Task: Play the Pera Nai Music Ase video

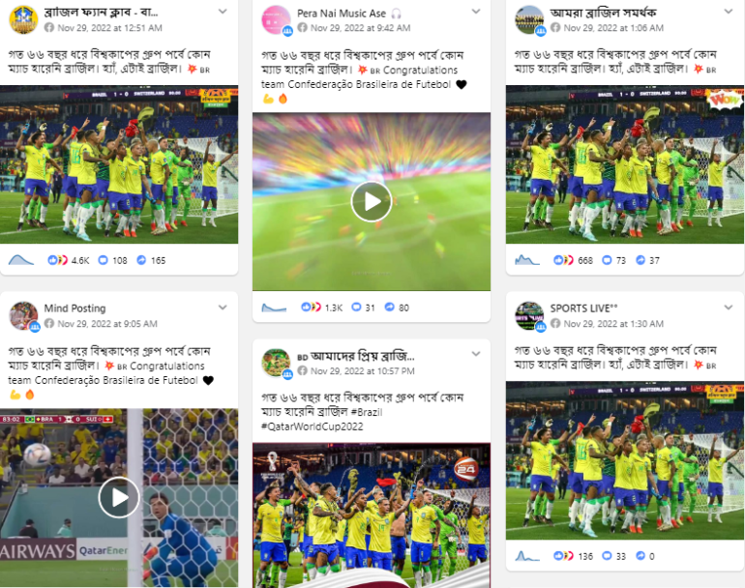Action: [x=372, y=202]
